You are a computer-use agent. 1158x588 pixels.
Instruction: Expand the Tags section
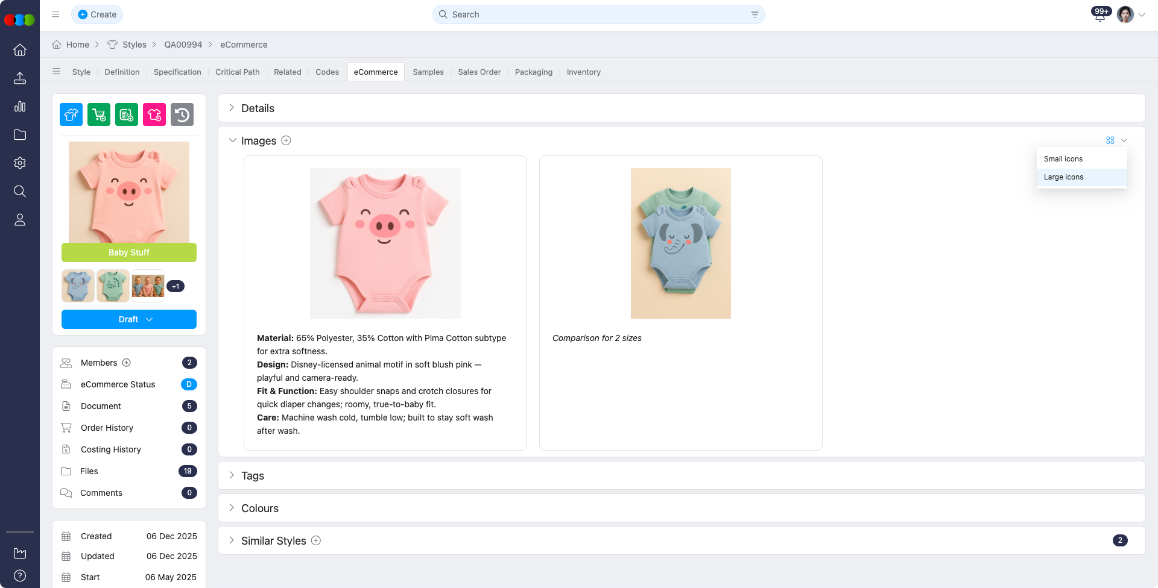tap(252, 475)
